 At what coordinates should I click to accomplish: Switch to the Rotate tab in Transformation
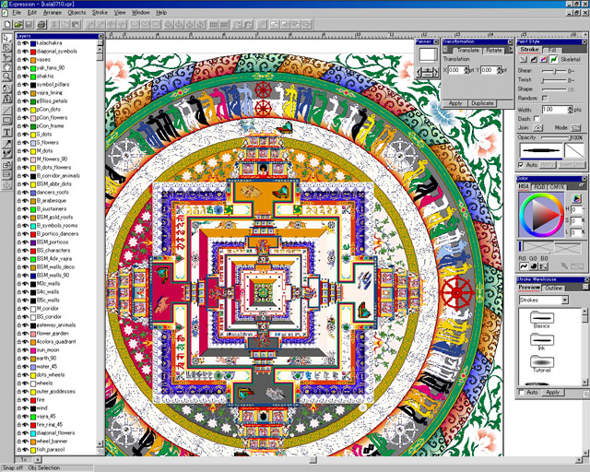494,50
